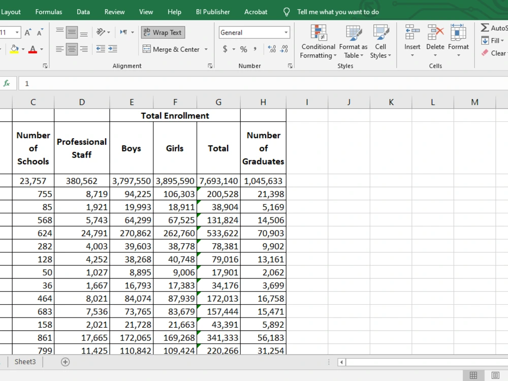Click the Increase Indent icon

[113, 49]
